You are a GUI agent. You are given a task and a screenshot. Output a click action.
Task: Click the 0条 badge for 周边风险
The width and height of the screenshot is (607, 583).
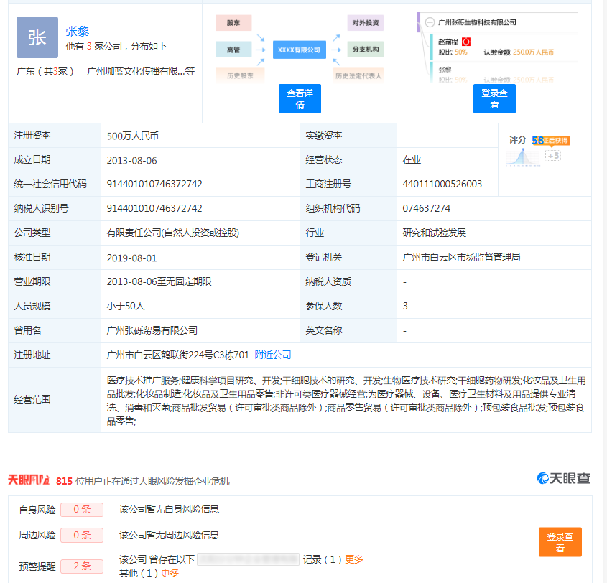[x=82, y=535]
